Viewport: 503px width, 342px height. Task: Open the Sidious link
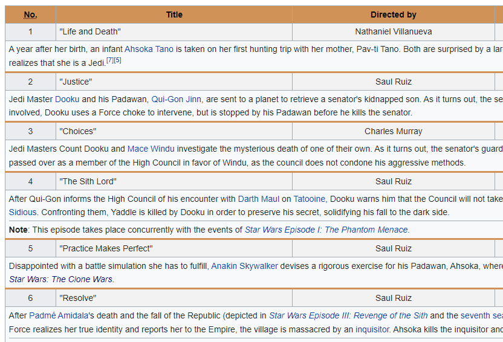click(x=22, y=212)
